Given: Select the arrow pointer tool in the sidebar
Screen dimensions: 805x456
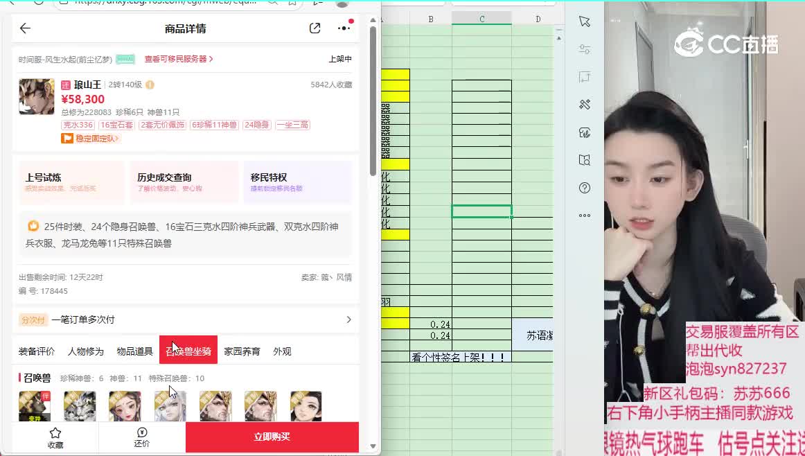Looking at the screenshot, I should [584, 21].
